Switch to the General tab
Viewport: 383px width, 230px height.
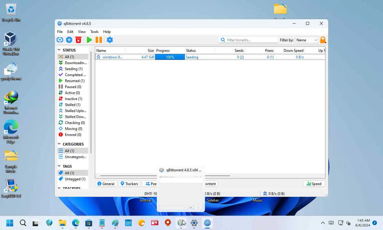pos(106,184)
